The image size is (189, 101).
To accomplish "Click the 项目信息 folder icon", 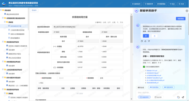I will pyautogui.click(x=3, y=10).
